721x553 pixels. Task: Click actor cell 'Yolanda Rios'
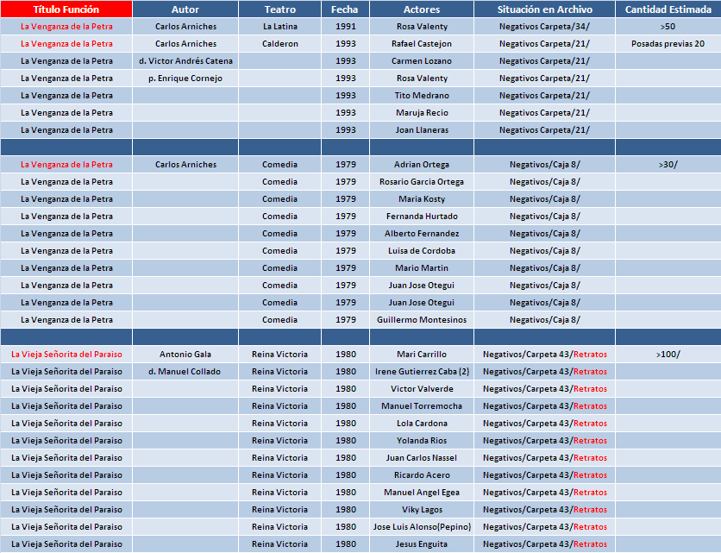coord(422,441)
